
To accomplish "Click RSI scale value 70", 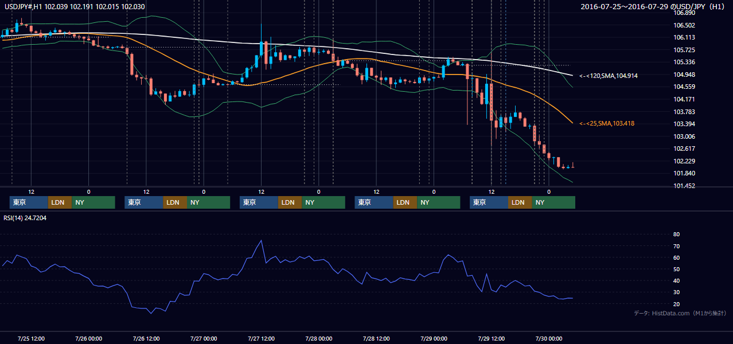I will [x=676, y=246].
